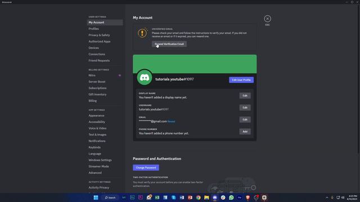Open Authorized Apps settings

[x=105, y=42]
